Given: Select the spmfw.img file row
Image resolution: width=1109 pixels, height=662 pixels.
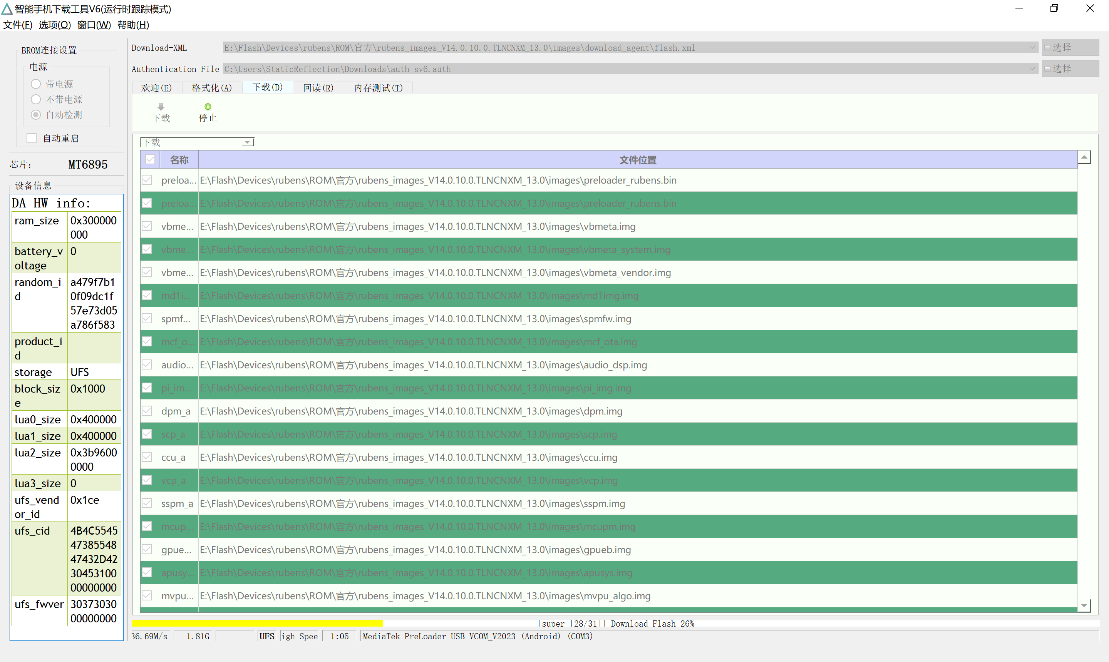Looking at the screenshot, I should (x=609, y=319).
